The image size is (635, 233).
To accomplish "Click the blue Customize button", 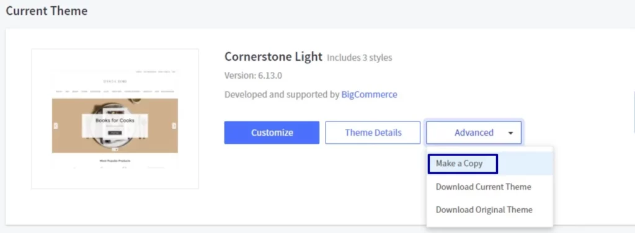I will coord(272,133).
